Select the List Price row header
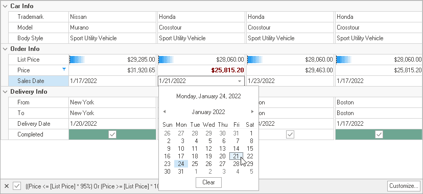Viewport: 423px width, 194px height. coord(39,60)
